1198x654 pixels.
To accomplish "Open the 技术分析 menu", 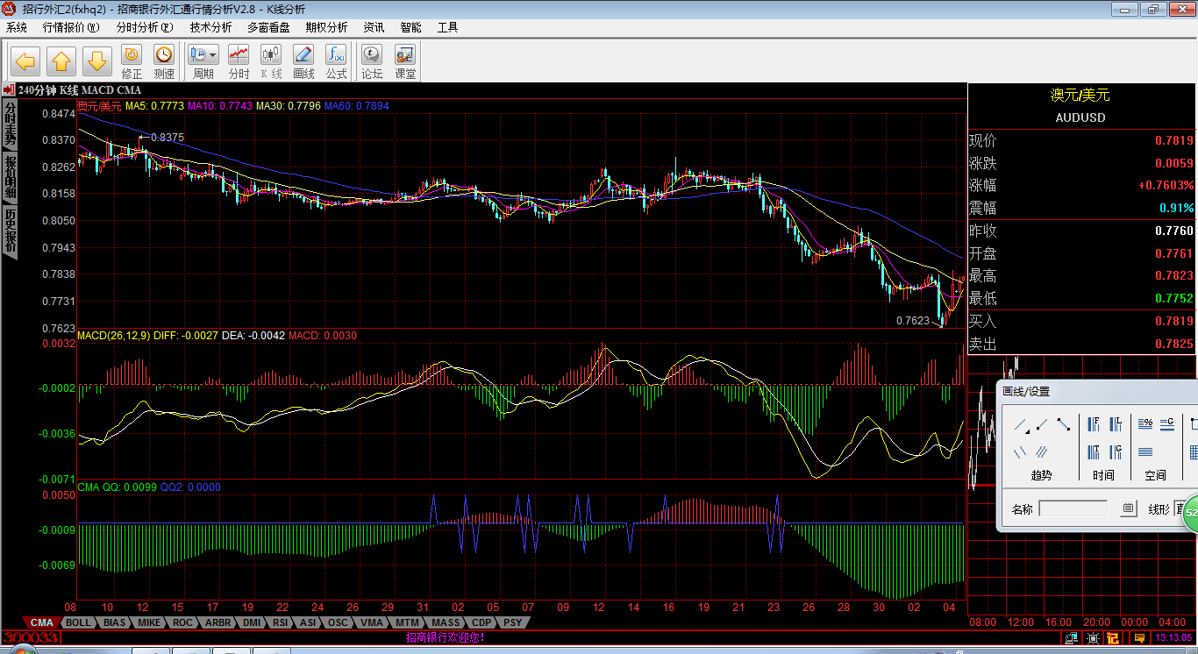I will tap(210, 27).
